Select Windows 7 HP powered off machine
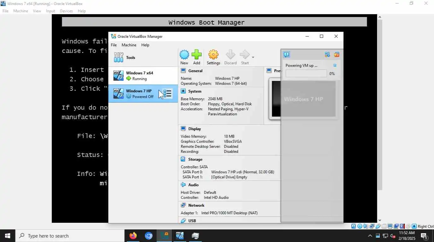434x242 pixels. coord(143,94)
